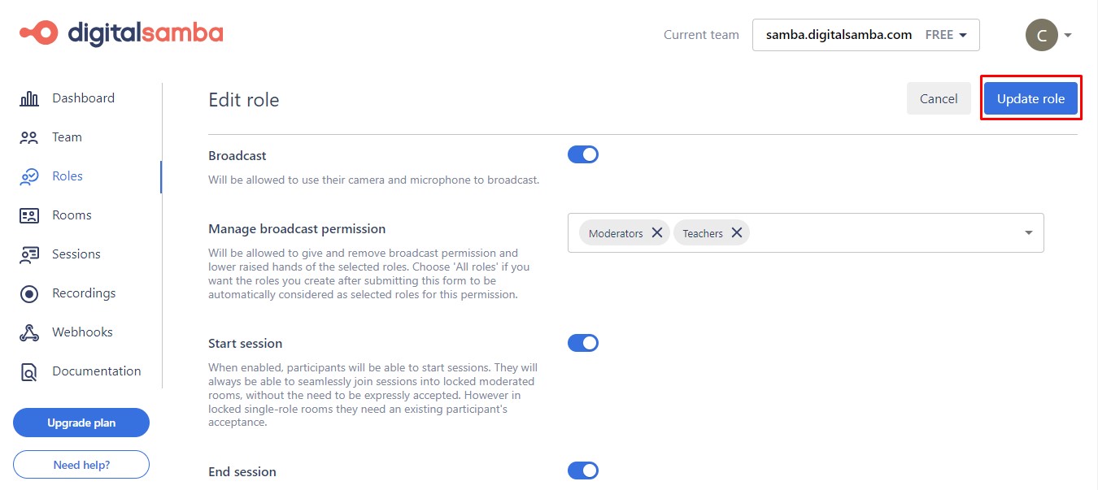Navigate to Sessions via sidebar icon
The image size is (1098, 490).
click(x=29, y=254)
